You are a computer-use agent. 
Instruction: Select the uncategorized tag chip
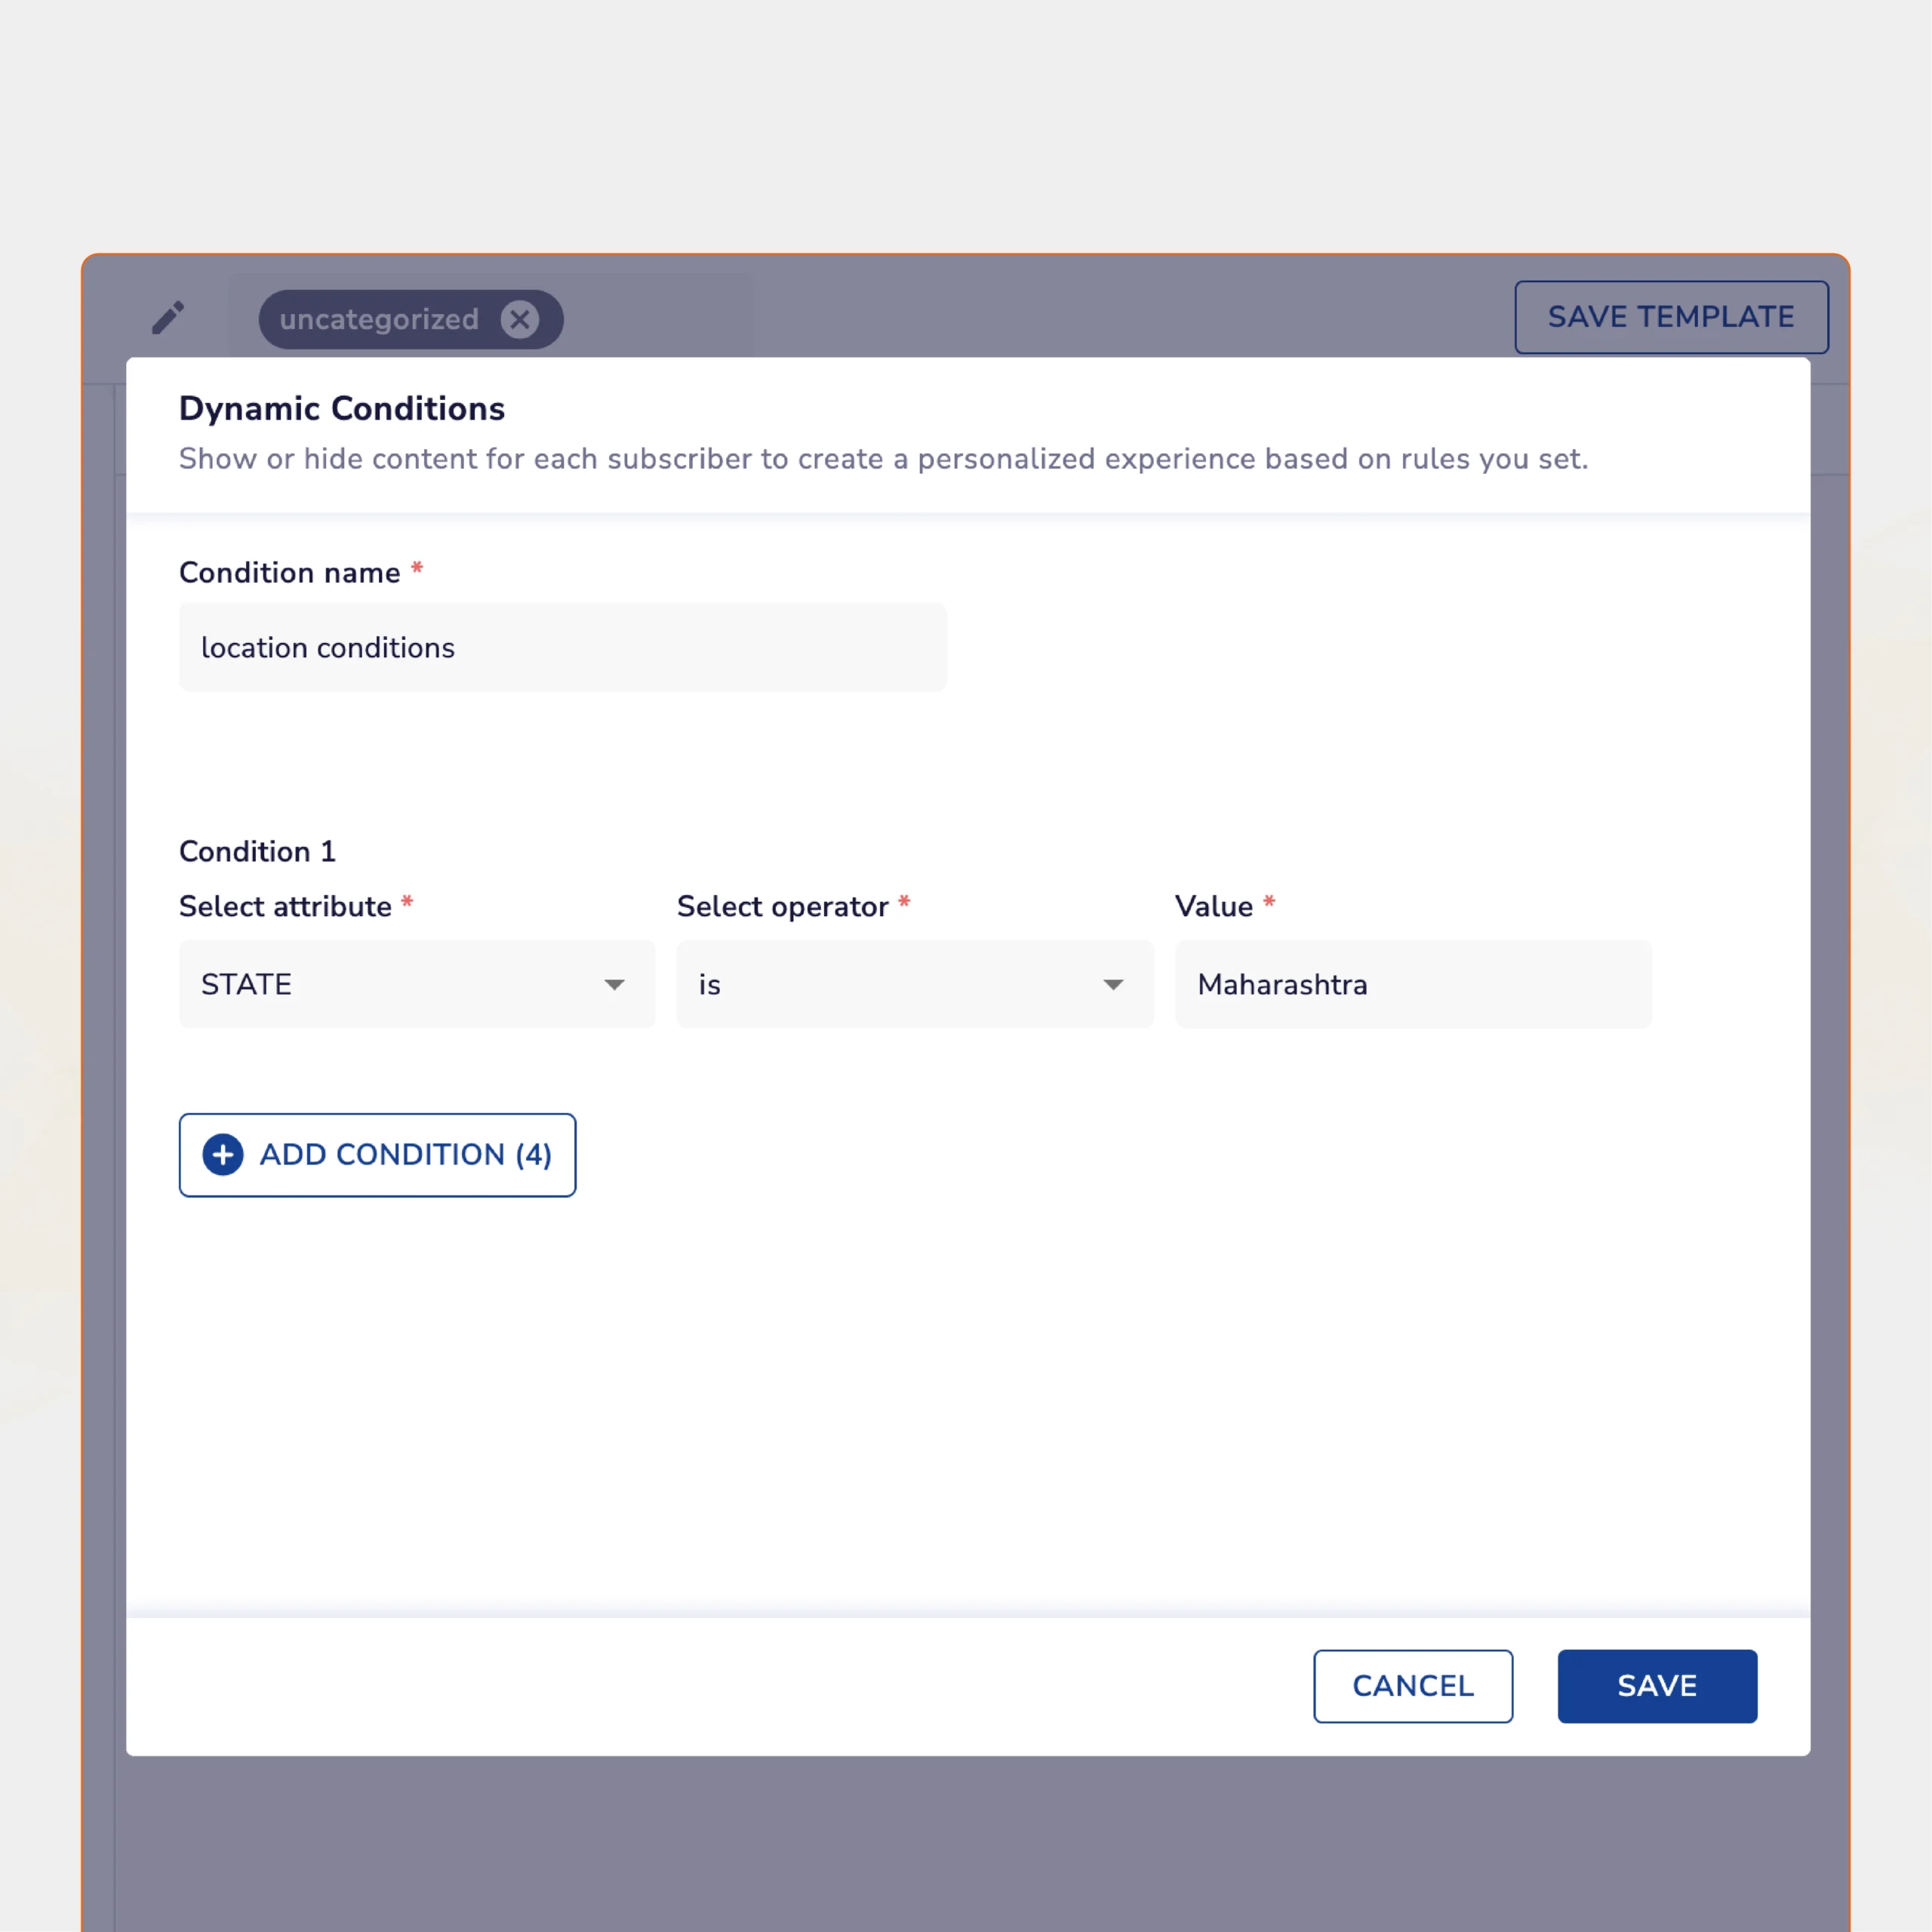click(379, 319)
